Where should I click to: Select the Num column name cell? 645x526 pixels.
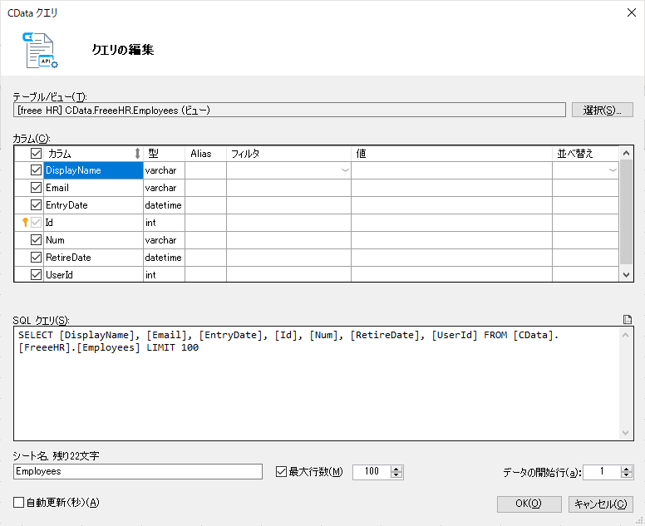click(x=93, y=240)
